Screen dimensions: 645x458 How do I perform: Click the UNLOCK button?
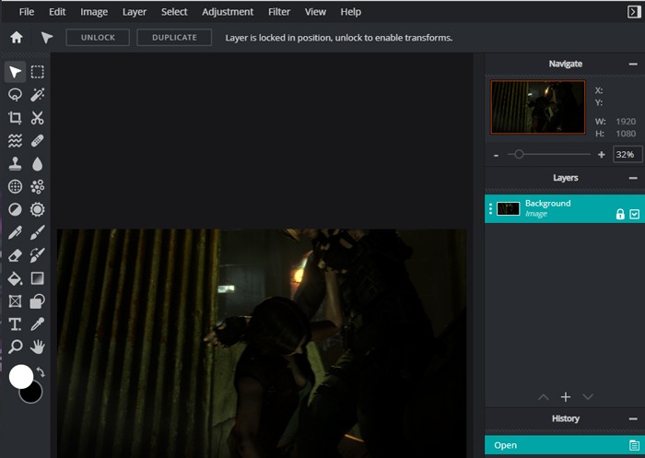tap(98, 38)
